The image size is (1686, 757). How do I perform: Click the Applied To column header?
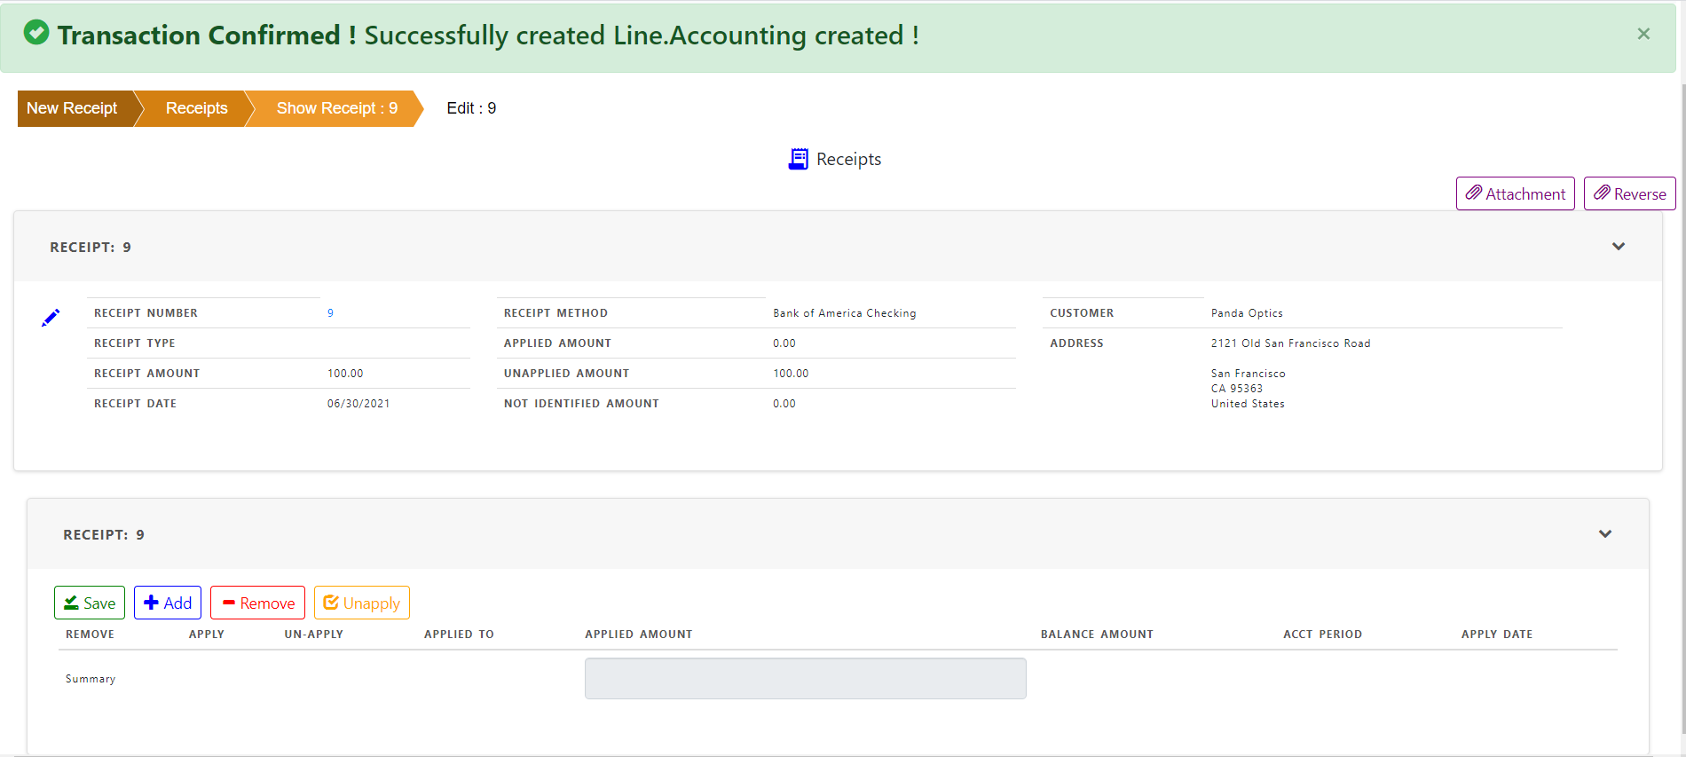459,635
